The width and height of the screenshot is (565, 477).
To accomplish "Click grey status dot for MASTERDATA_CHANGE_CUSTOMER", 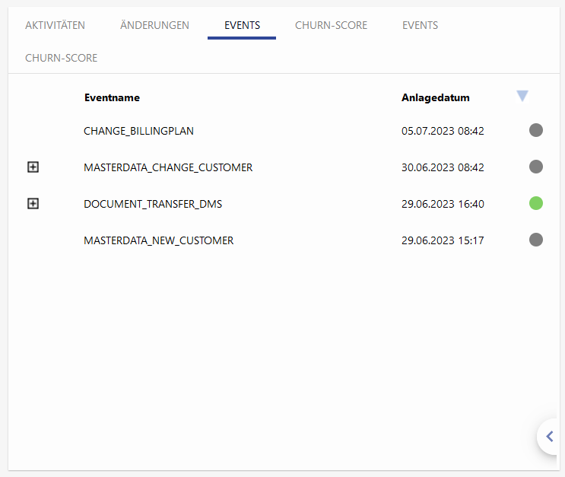I will 536,167.
